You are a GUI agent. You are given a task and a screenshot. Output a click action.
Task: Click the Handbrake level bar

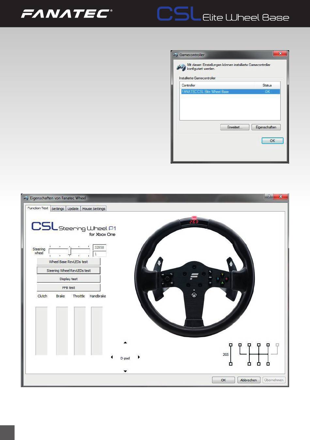[97, 331]
